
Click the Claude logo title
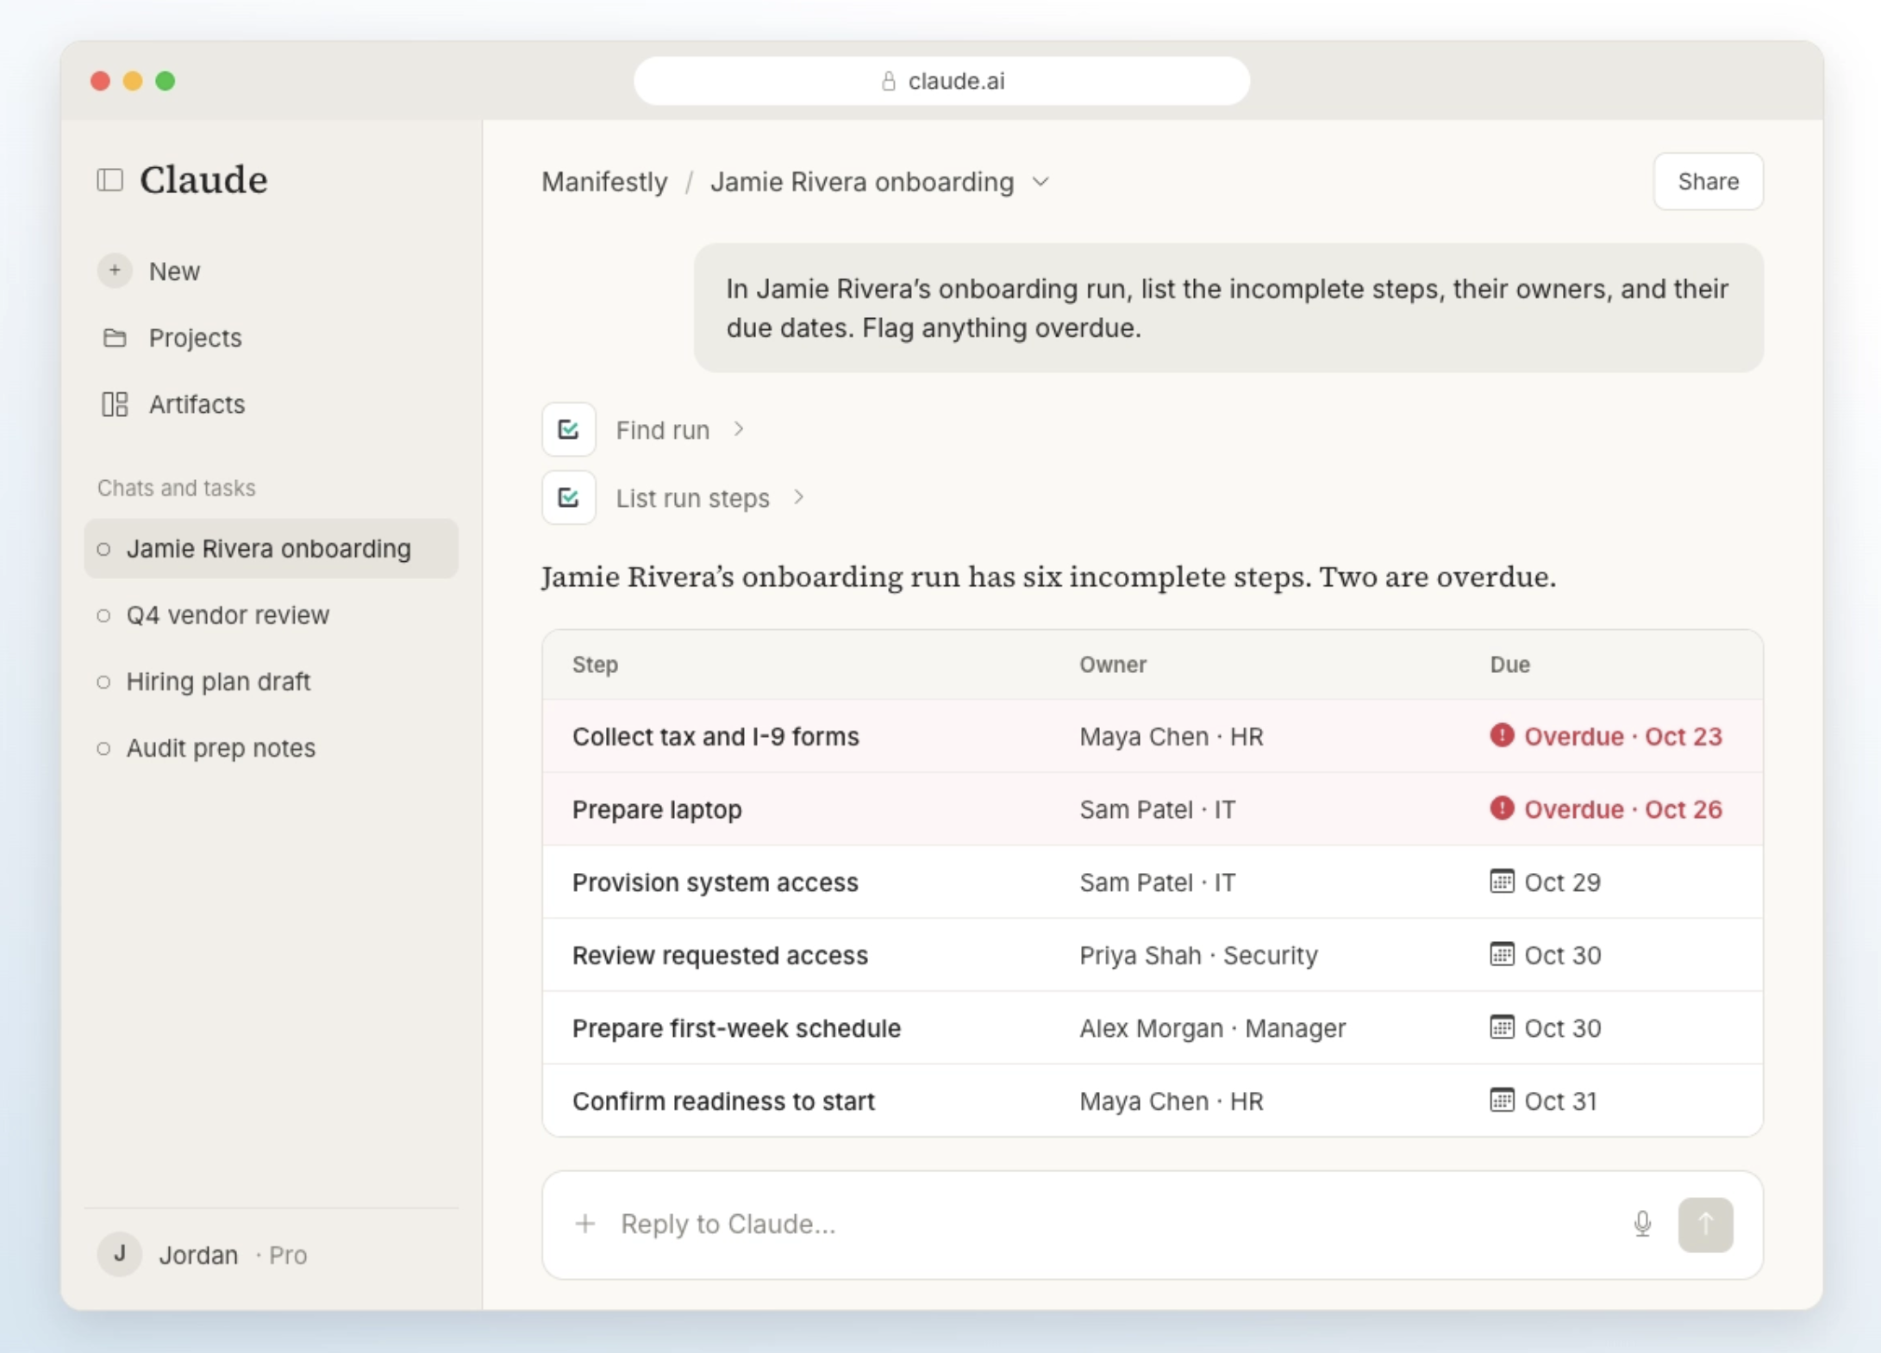pos(203,179)
